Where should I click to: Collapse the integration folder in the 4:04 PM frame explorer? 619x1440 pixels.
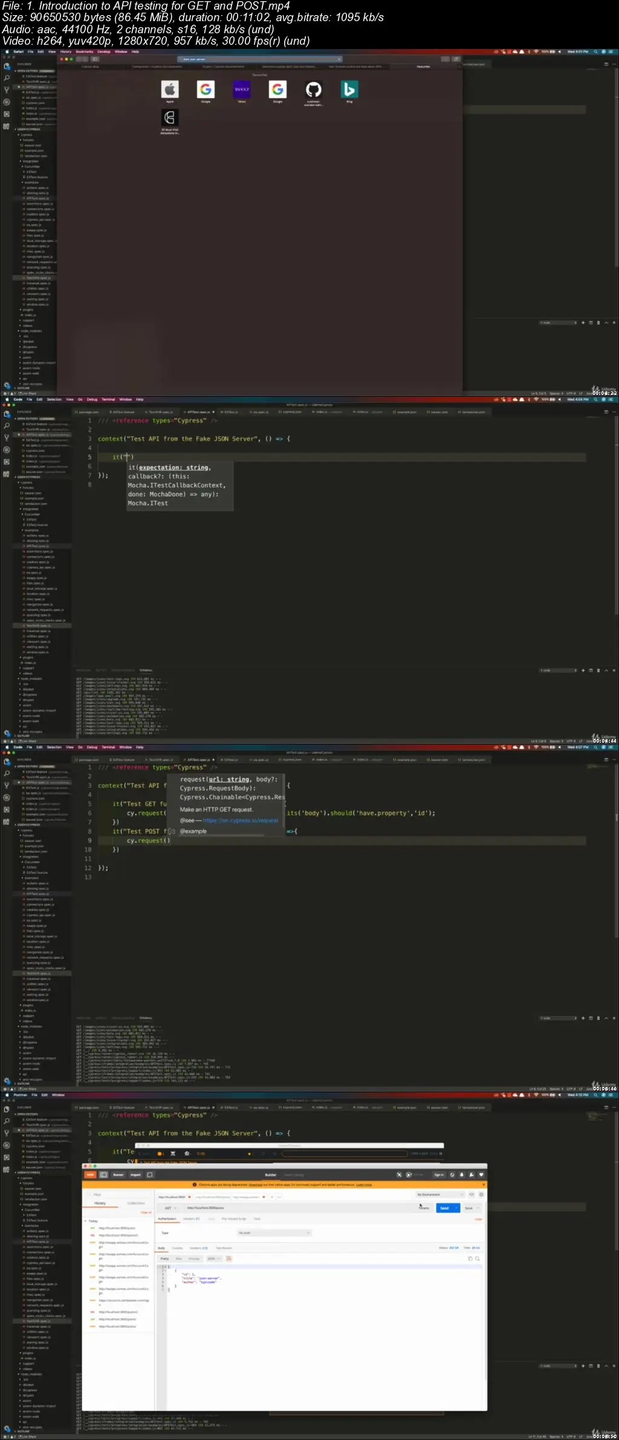pos(30,509)
